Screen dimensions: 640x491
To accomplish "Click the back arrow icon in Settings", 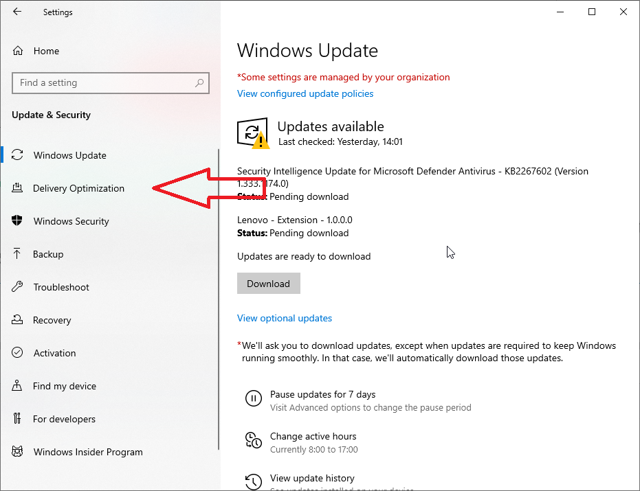I will pos(17,12).
